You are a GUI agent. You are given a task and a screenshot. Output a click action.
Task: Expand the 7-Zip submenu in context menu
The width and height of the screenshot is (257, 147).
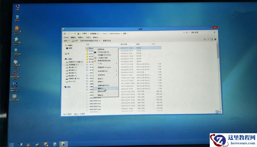coord(117,64)
